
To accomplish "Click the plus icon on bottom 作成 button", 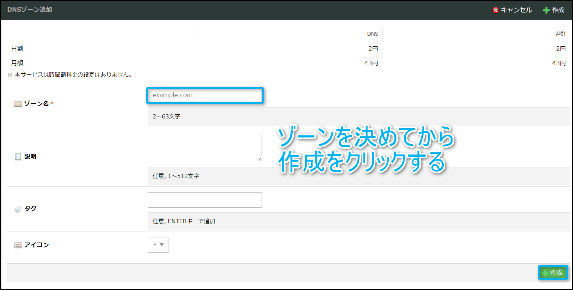I will tap(545, 273).
